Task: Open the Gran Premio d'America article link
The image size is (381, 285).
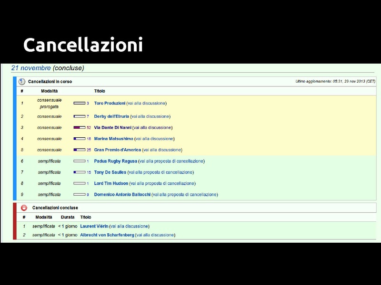Action: click(x=116, y=150)
